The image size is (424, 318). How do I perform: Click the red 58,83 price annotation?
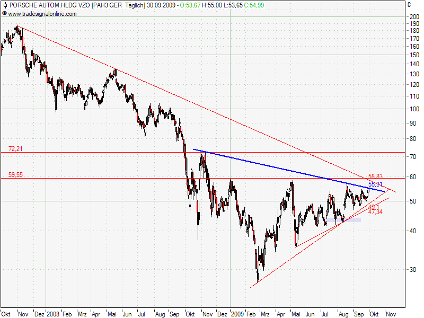click(375, 176)
